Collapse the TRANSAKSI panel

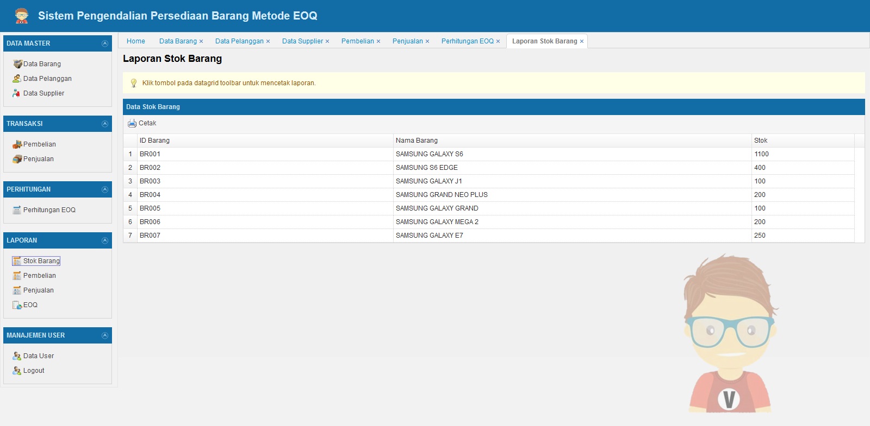105,124
